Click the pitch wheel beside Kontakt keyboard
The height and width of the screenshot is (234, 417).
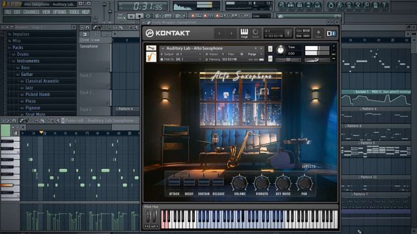(x=149, y=216)
